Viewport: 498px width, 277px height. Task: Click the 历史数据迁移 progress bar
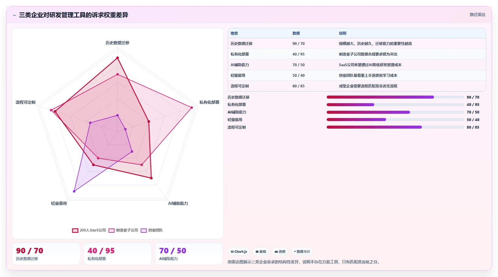pos(395,97)
